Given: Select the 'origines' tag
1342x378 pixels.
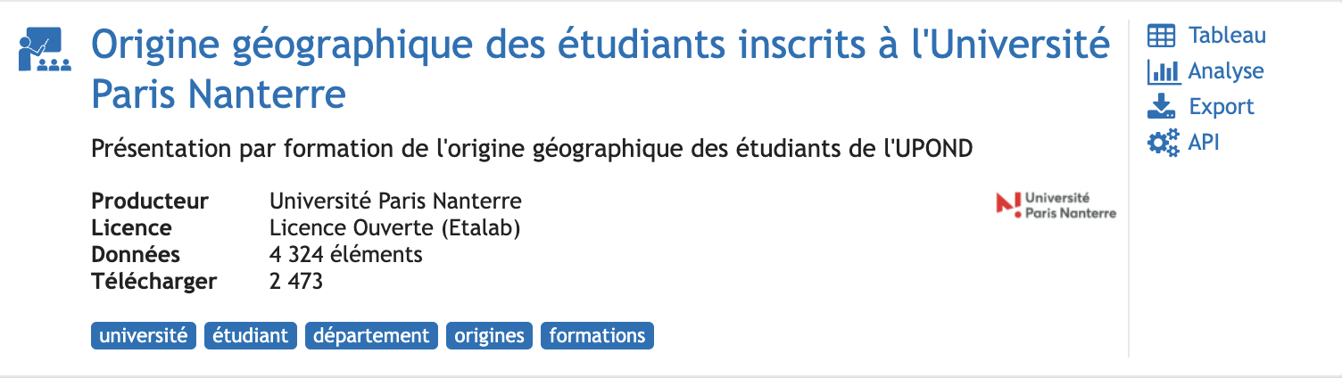Looking at the screenshot, I should click(x=490, y=336).
